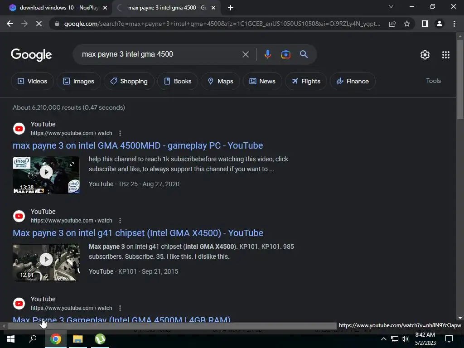Stop loading the page

click(x=39, y=24)
